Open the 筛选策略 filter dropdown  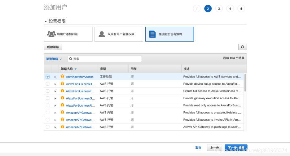pos(54,59)
